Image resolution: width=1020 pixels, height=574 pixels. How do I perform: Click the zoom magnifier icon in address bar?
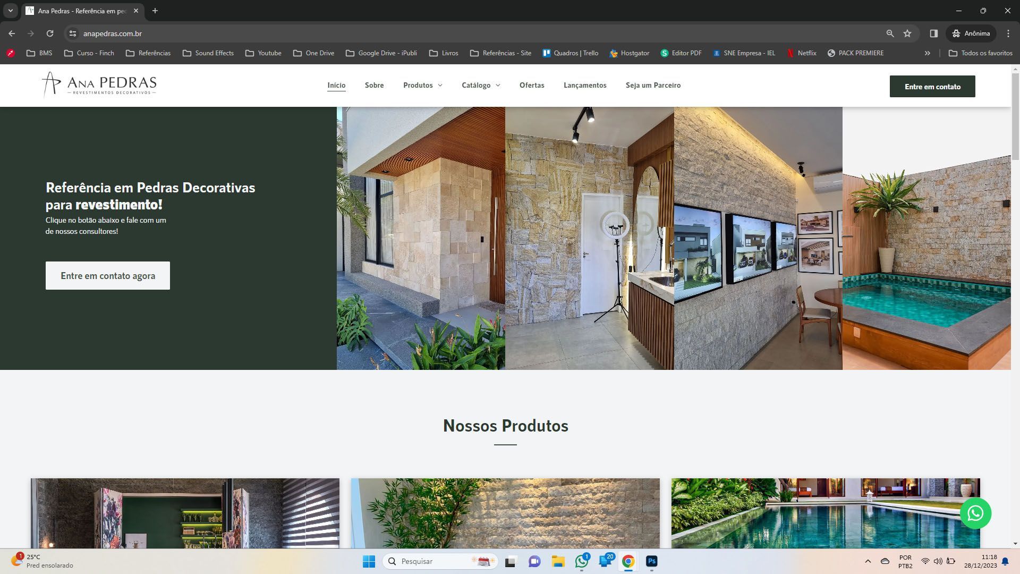(x=890, y=33)
